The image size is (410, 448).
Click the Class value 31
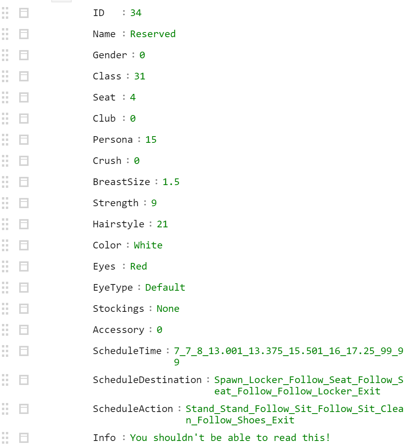tap(140, 76)
